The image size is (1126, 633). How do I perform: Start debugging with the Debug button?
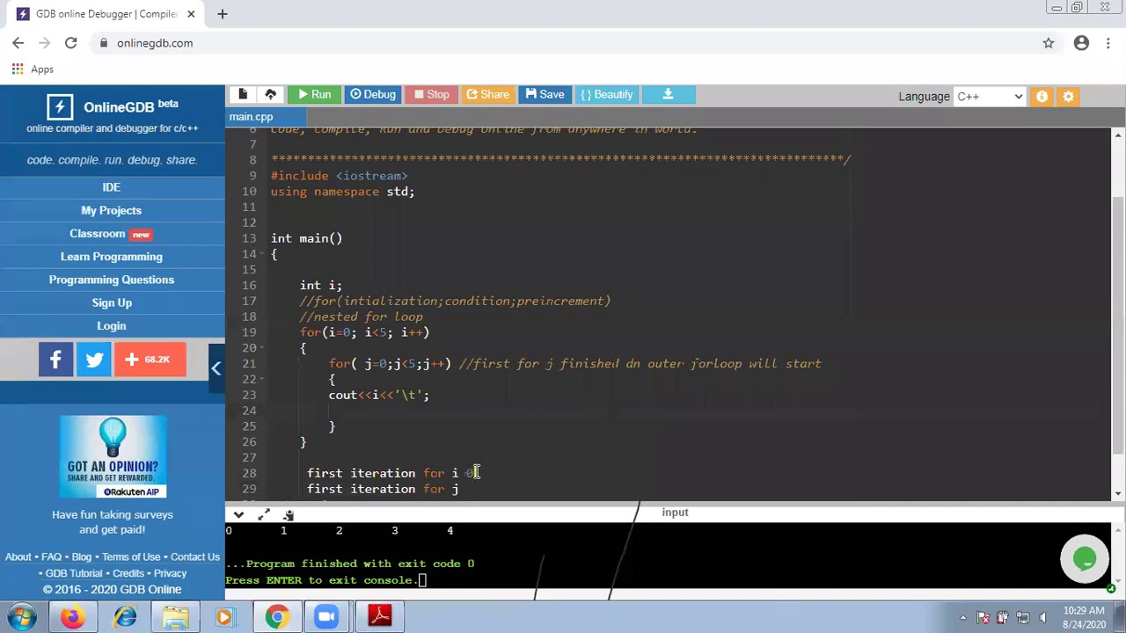pos(373,94)
